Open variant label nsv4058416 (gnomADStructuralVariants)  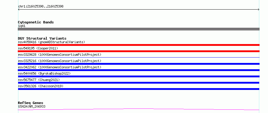point(51,42)
